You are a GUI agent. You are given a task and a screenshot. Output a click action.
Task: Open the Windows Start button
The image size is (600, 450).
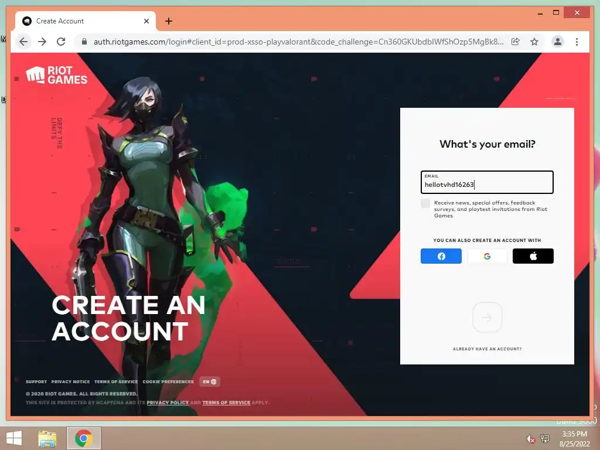pos(14,438)
